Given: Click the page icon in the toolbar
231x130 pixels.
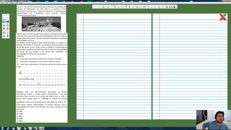Looking at the screenshot, I should 126,6.
